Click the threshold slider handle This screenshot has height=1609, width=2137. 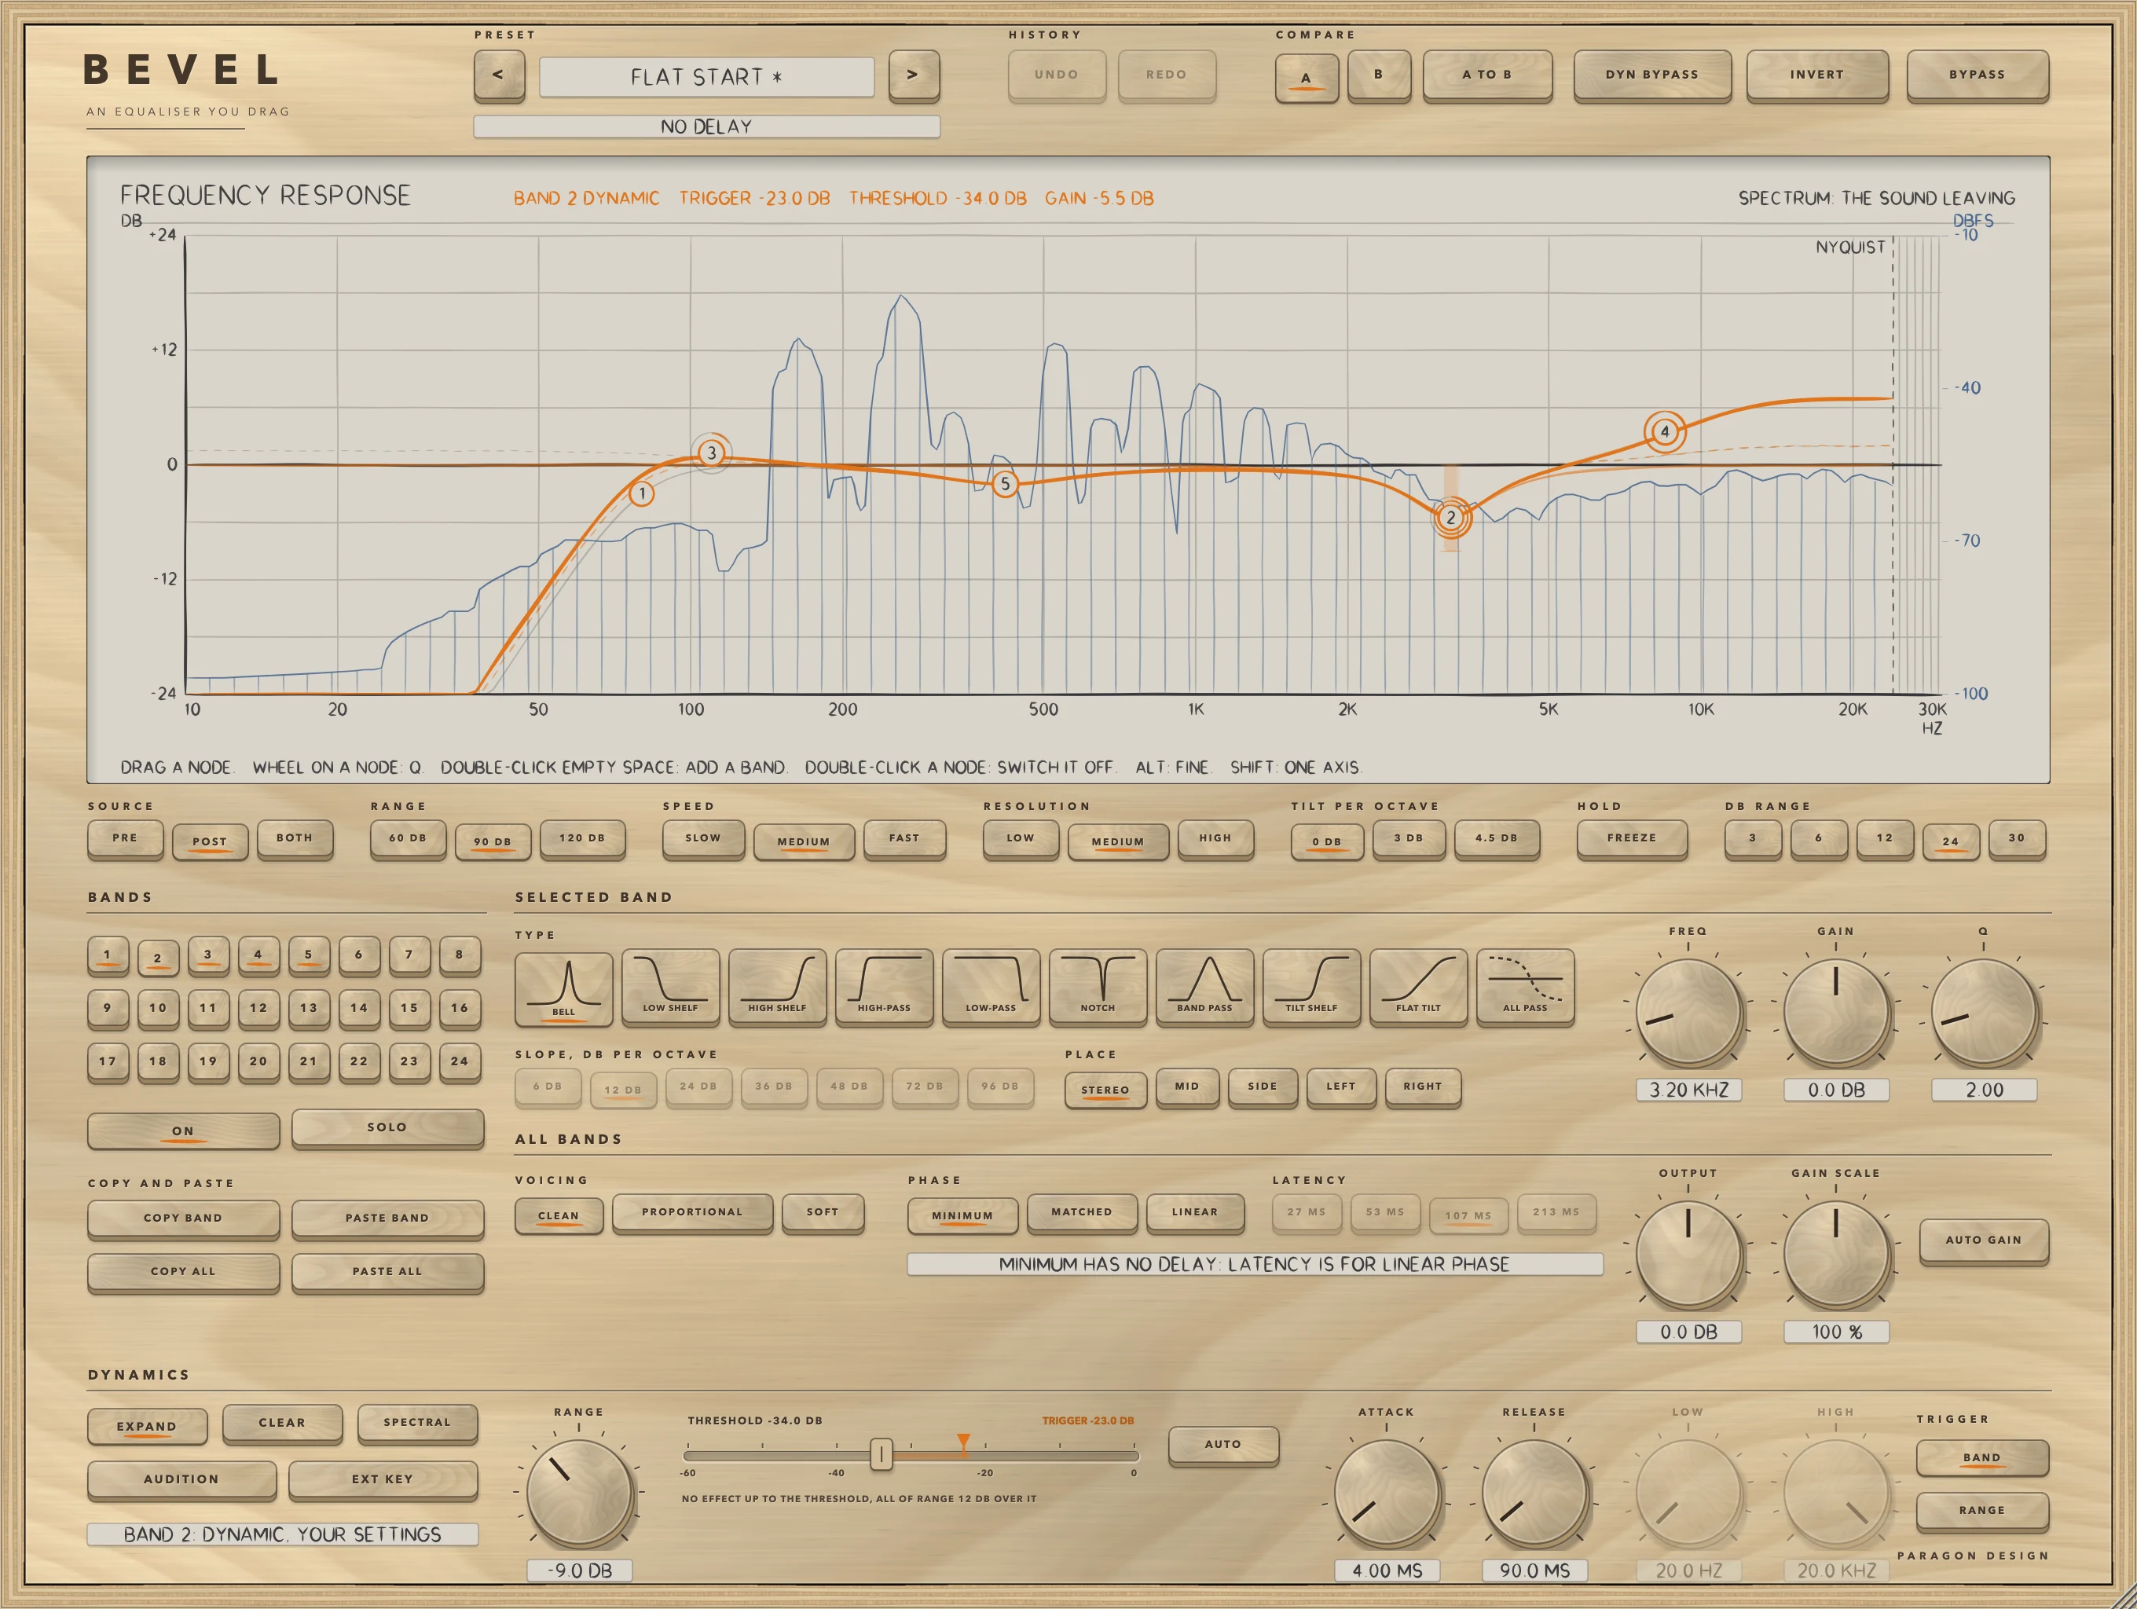(881, 1454)
